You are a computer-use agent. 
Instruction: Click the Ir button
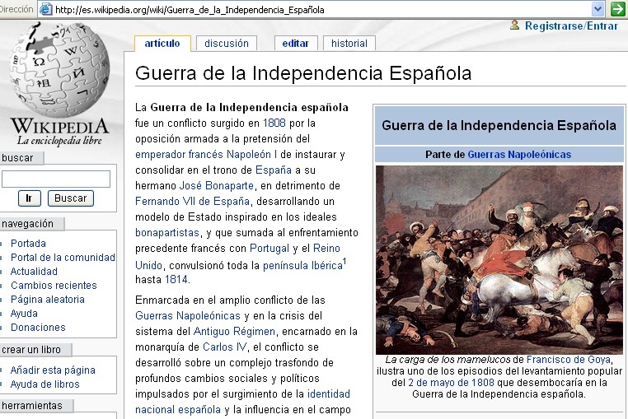(x=29, y=198)
